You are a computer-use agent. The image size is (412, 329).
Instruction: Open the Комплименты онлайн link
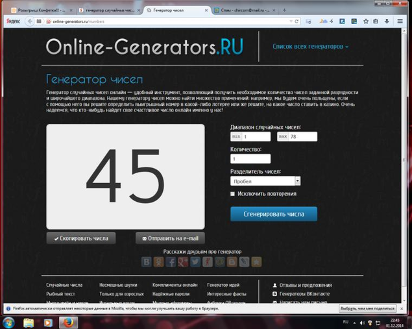(x=175, y=285)
